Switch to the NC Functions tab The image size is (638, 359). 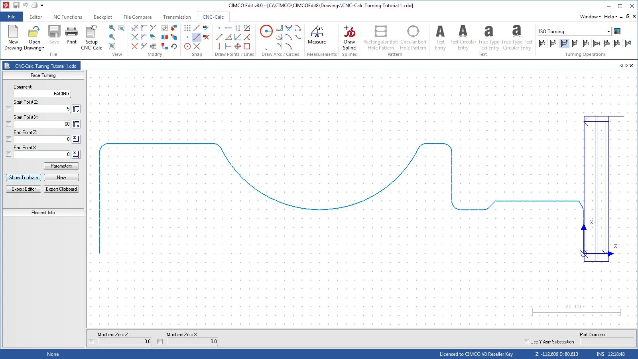(68, 17)
